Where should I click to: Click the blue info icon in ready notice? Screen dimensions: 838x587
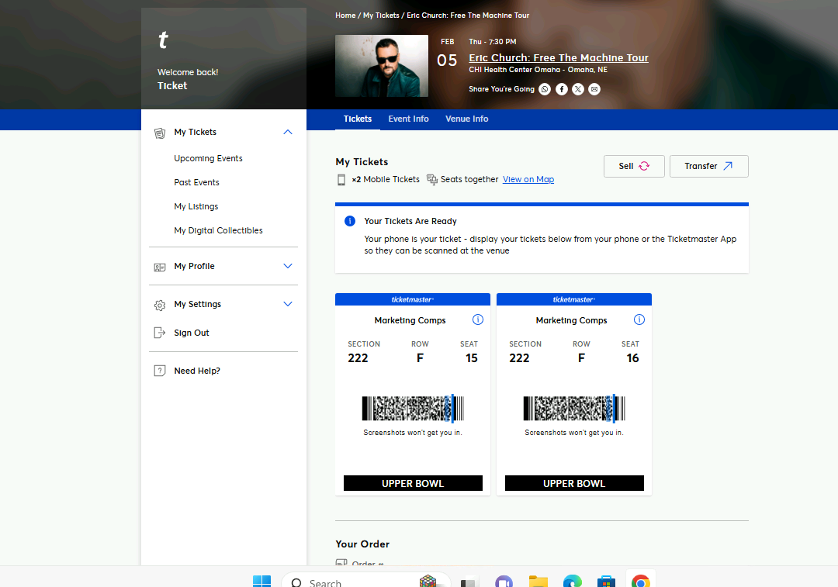pos(350,221)
